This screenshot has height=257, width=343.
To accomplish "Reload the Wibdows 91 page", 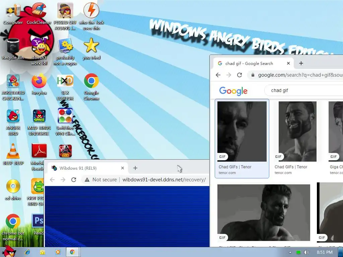I will [74, 180].
